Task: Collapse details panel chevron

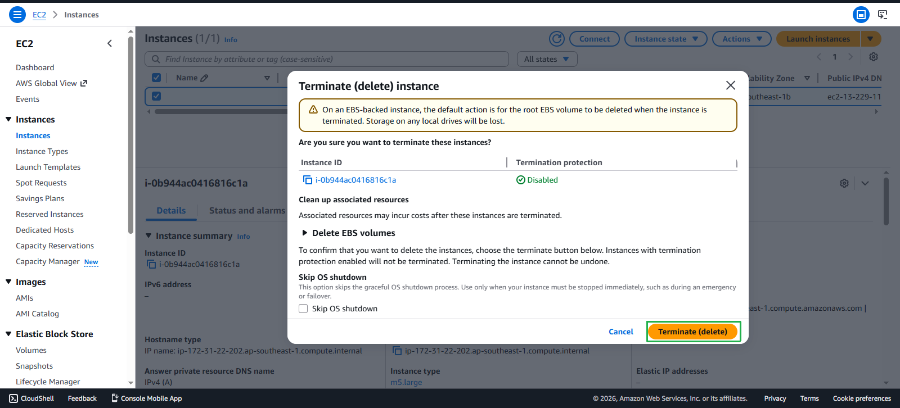Action: point(865,183)
